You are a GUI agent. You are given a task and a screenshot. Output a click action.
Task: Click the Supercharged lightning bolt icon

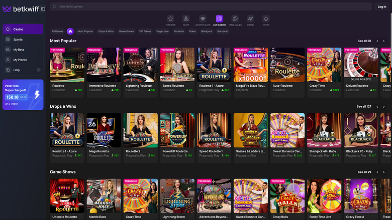[x=37, y=94]
